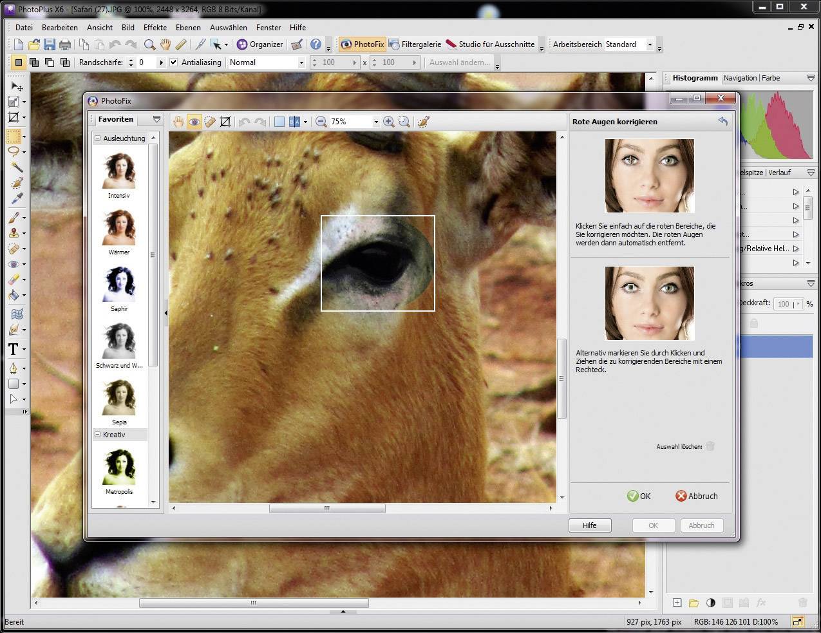Open the Organizer

(260, 44)
